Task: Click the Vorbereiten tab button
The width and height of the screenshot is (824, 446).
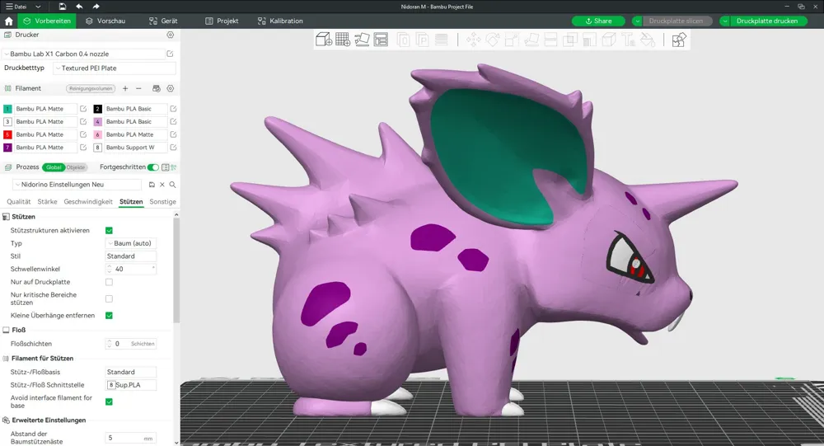Action: [47, 21]
